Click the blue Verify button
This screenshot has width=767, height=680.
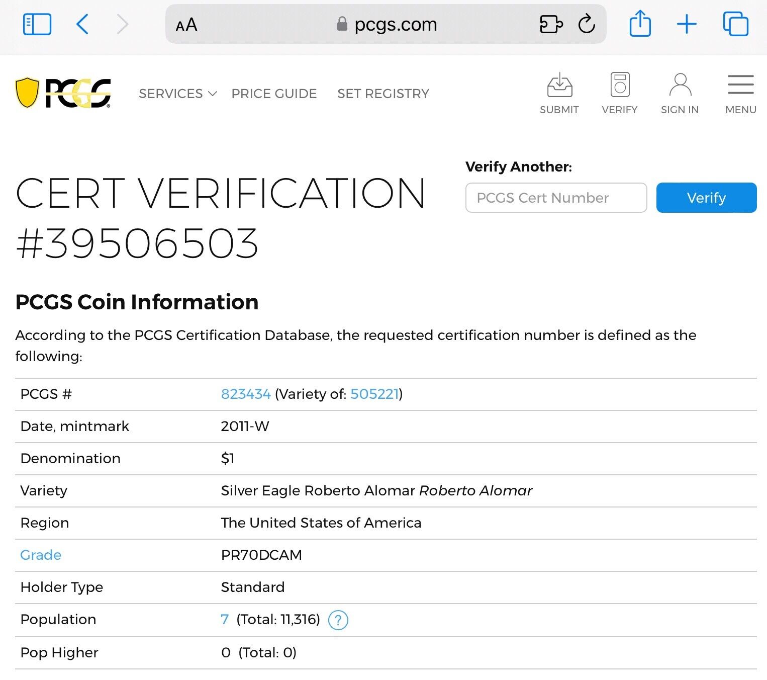tap(706, 198)
